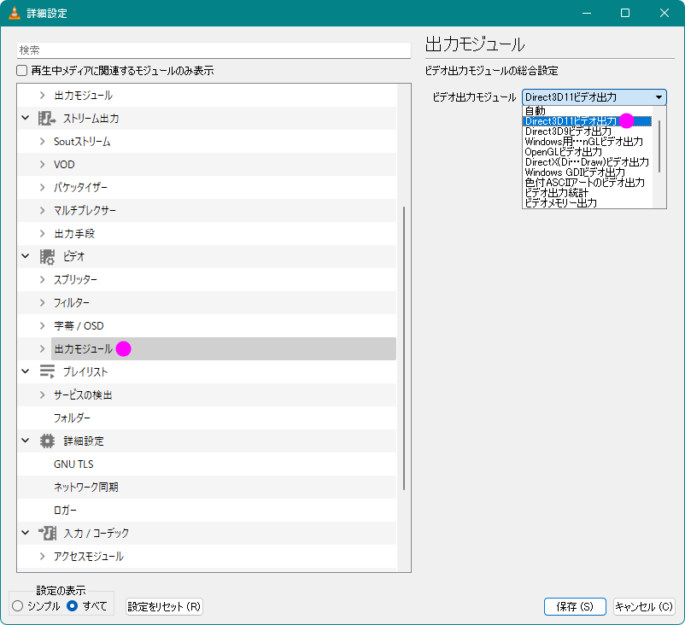Click the VLC cone icon in title bar
The height and width of the screenshot is (625, 685).
(x=15, y=13)
